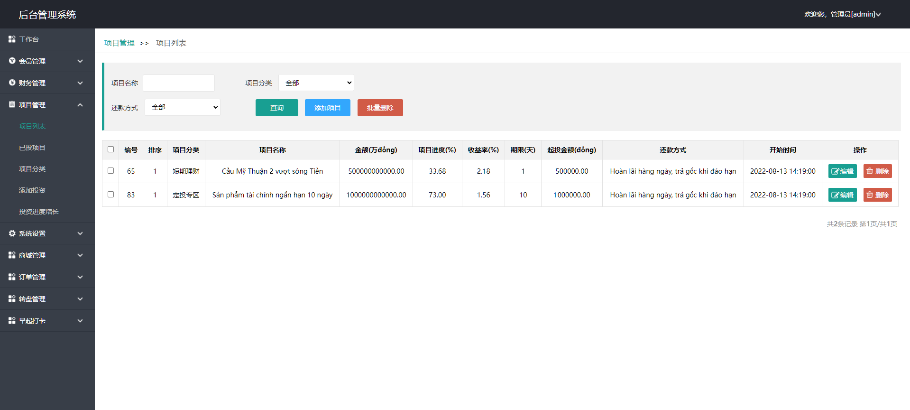Open the 已投项目 submenu item
Image resolution: width=910 pixels, height=410 pixels.
32,148
